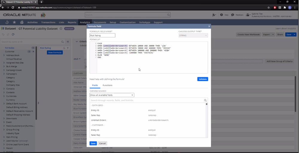This screenshot has width=299, height=153.
Task: Open the change role icon beside Gabriel Tee
Action: (248, 15)
